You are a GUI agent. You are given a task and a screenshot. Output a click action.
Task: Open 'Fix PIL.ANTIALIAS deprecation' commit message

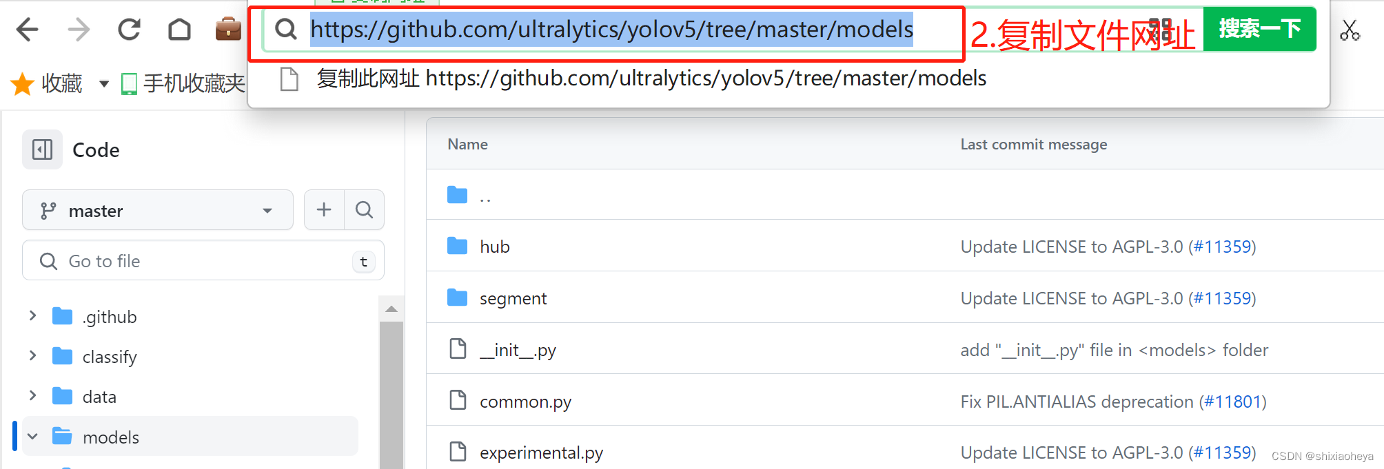[1077, 402]
